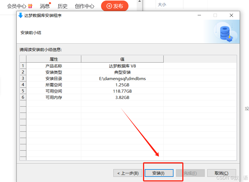This screenshot has height=182, width=249.
Task: Click the 安装(I) install button
Action: (159, 173)
